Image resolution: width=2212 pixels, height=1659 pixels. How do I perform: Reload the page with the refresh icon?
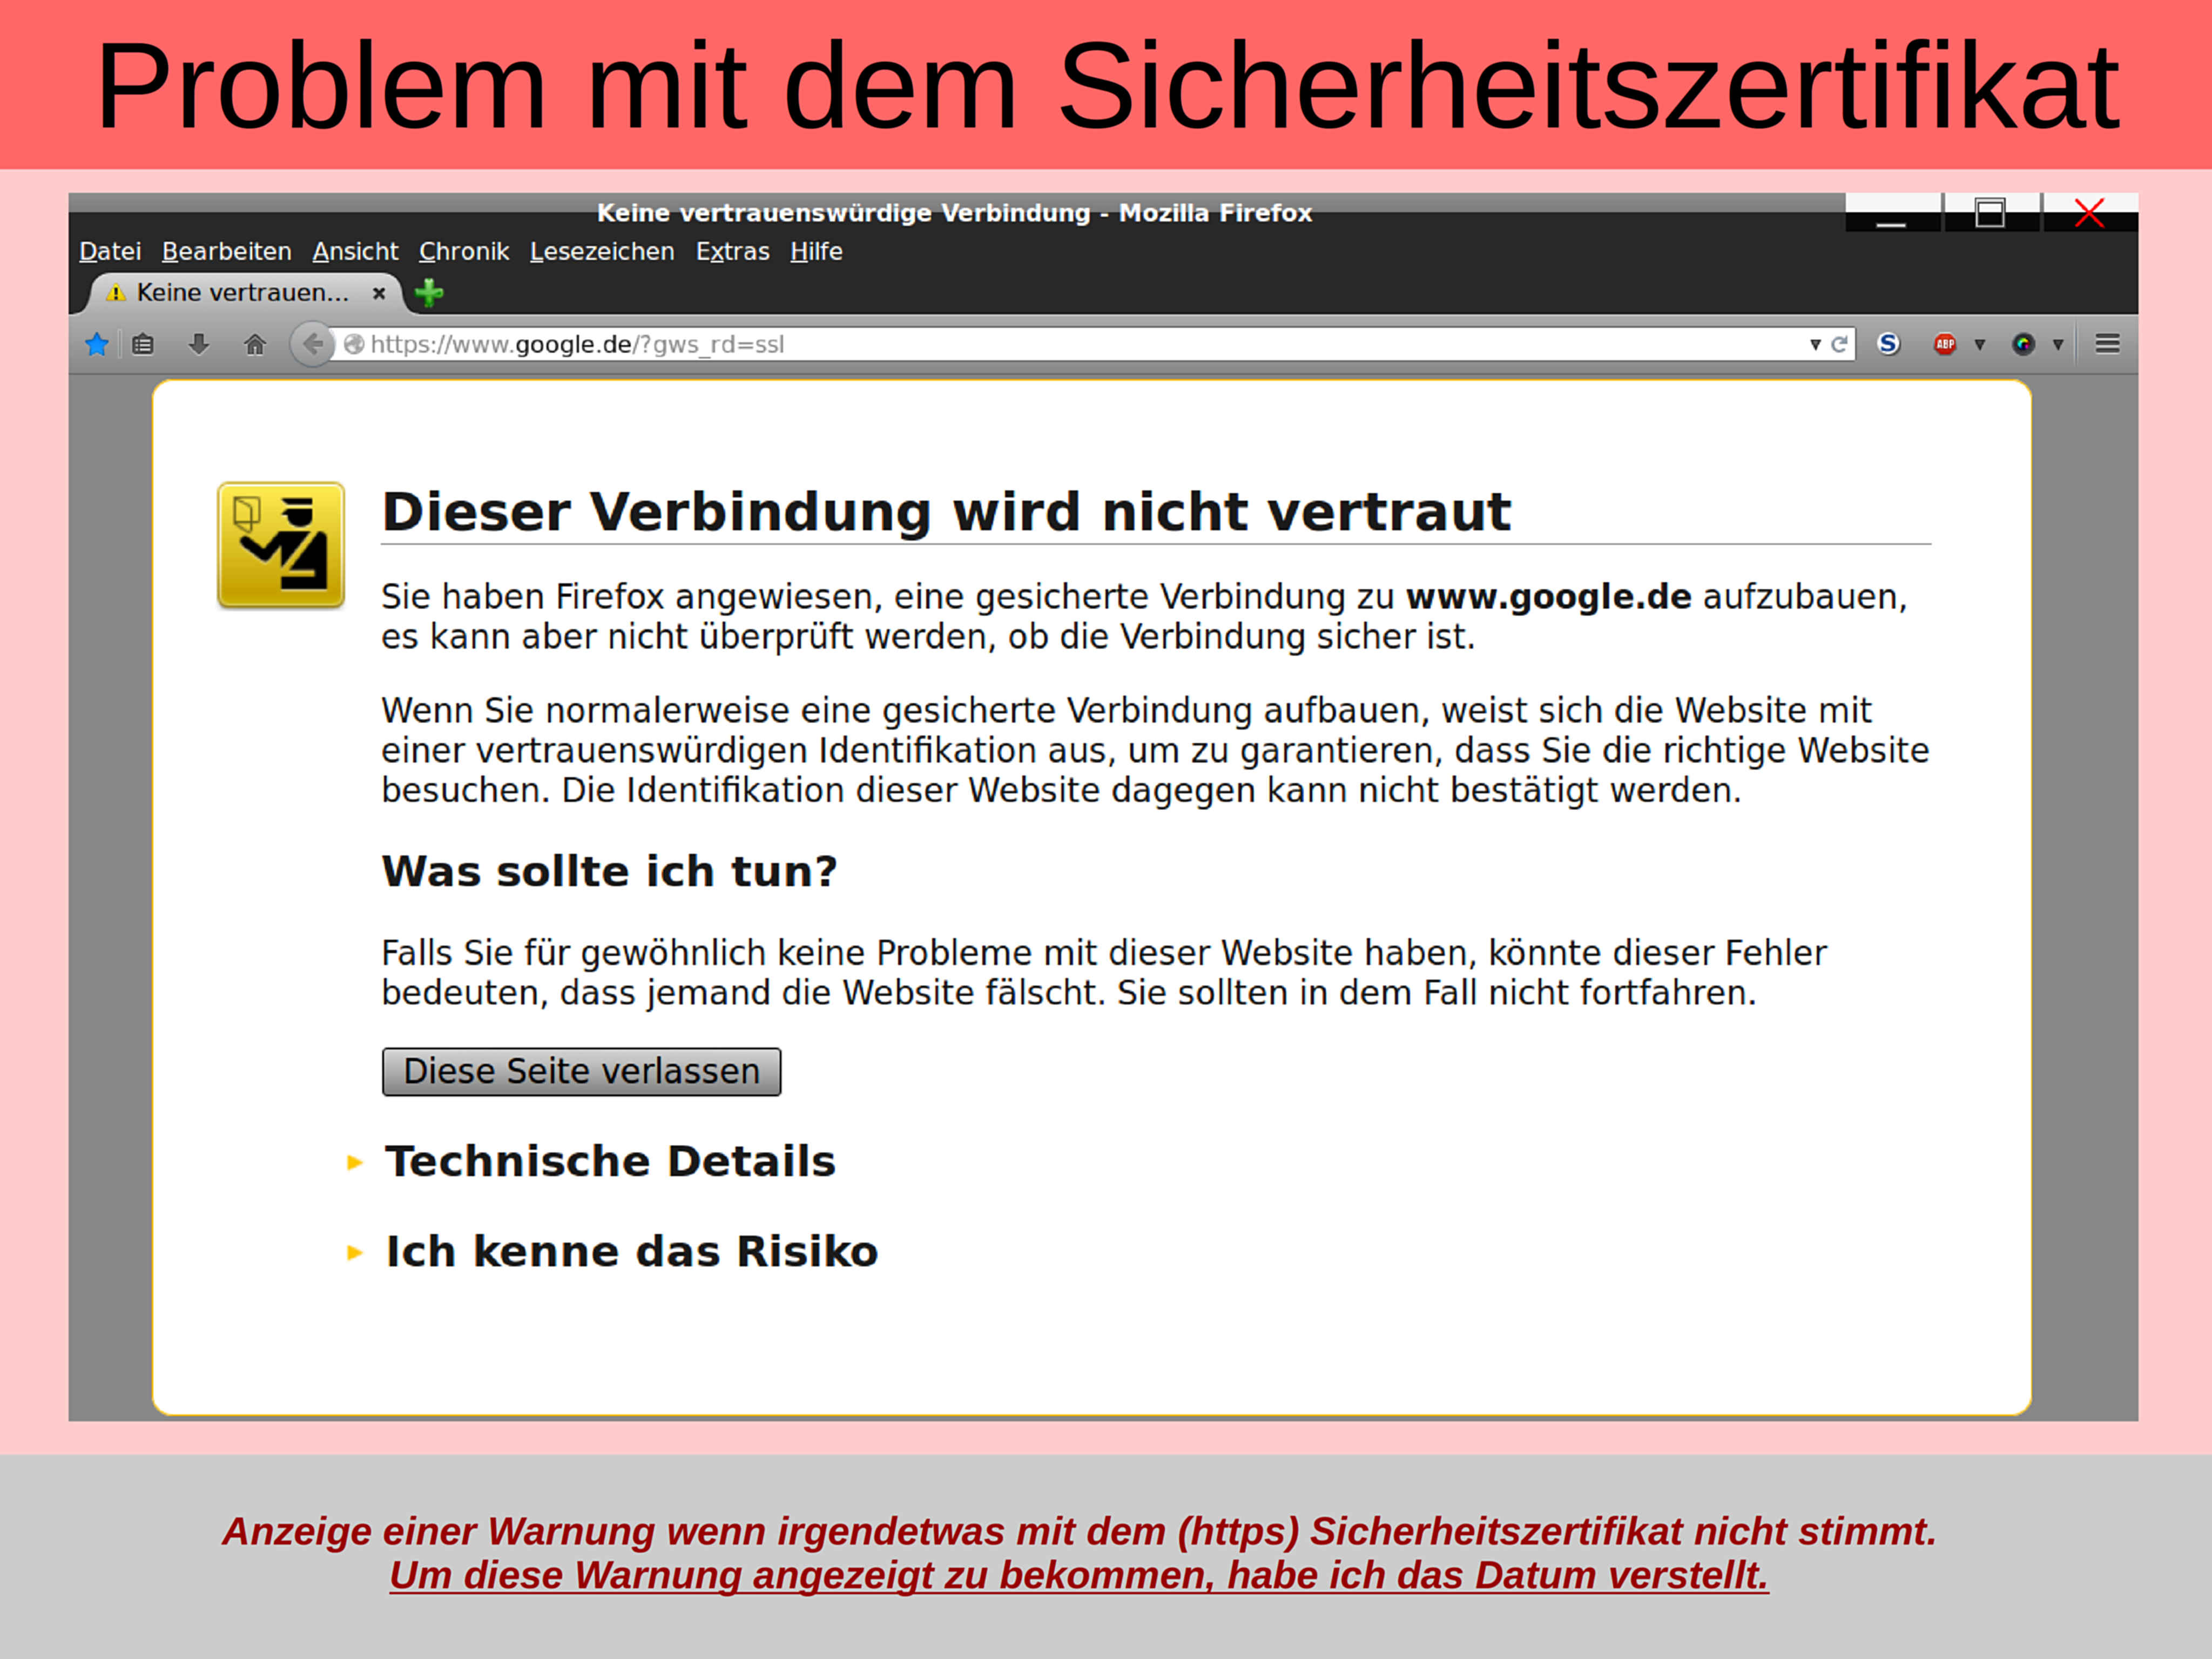[1840, 344]
